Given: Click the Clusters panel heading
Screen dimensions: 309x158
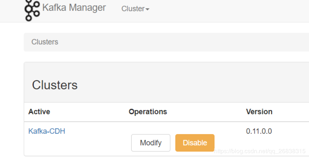Looking at the screenshot, I should tap(55, 85).
